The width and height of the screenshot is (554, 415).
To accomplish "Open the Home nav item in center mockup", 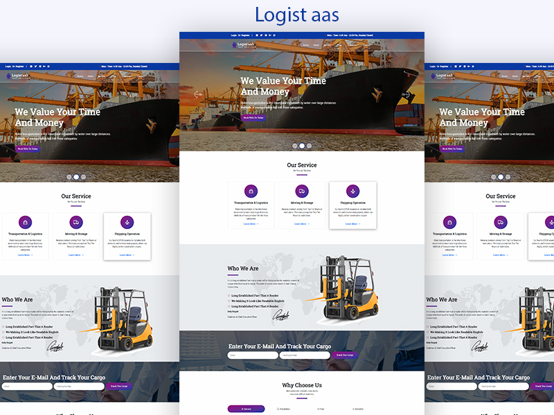I will (306, 45).
